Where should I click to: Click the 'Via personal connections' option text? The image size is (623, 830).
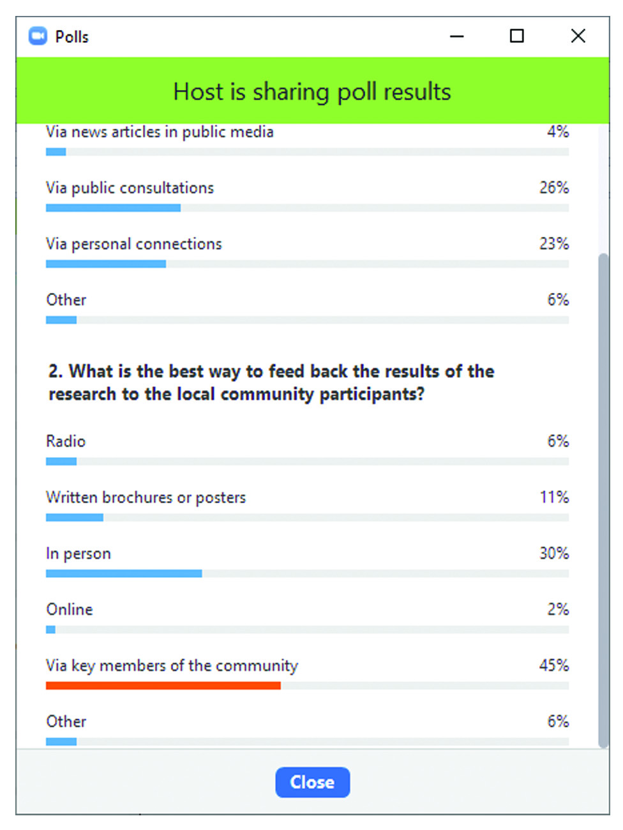click(133, 244)
